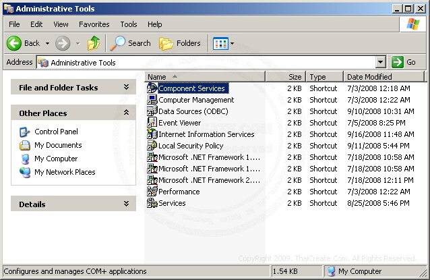430x280 pixels.
Task: Sort by the Size column header
Action: coord(286,77)
